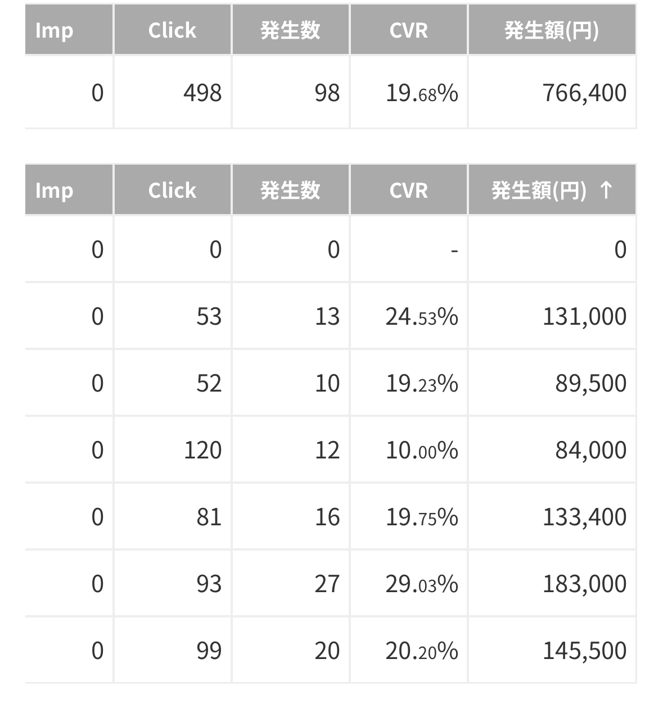Click the CVR header in summary table
663x718 pixels.
(x=408, y=30)
